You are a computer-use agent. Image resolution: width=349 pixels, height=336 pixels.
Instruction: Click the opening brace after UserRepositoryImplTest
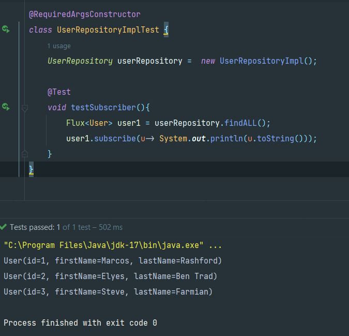pyautogui.click(x=166, y=30)
